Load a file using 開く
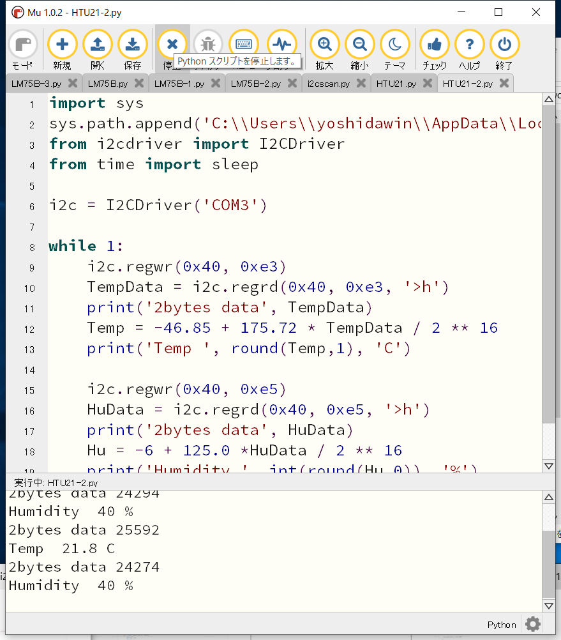 [98, 50]
